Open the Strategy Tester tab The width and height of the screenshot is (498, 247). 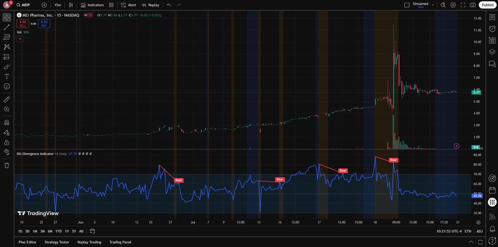coord(57,242)
